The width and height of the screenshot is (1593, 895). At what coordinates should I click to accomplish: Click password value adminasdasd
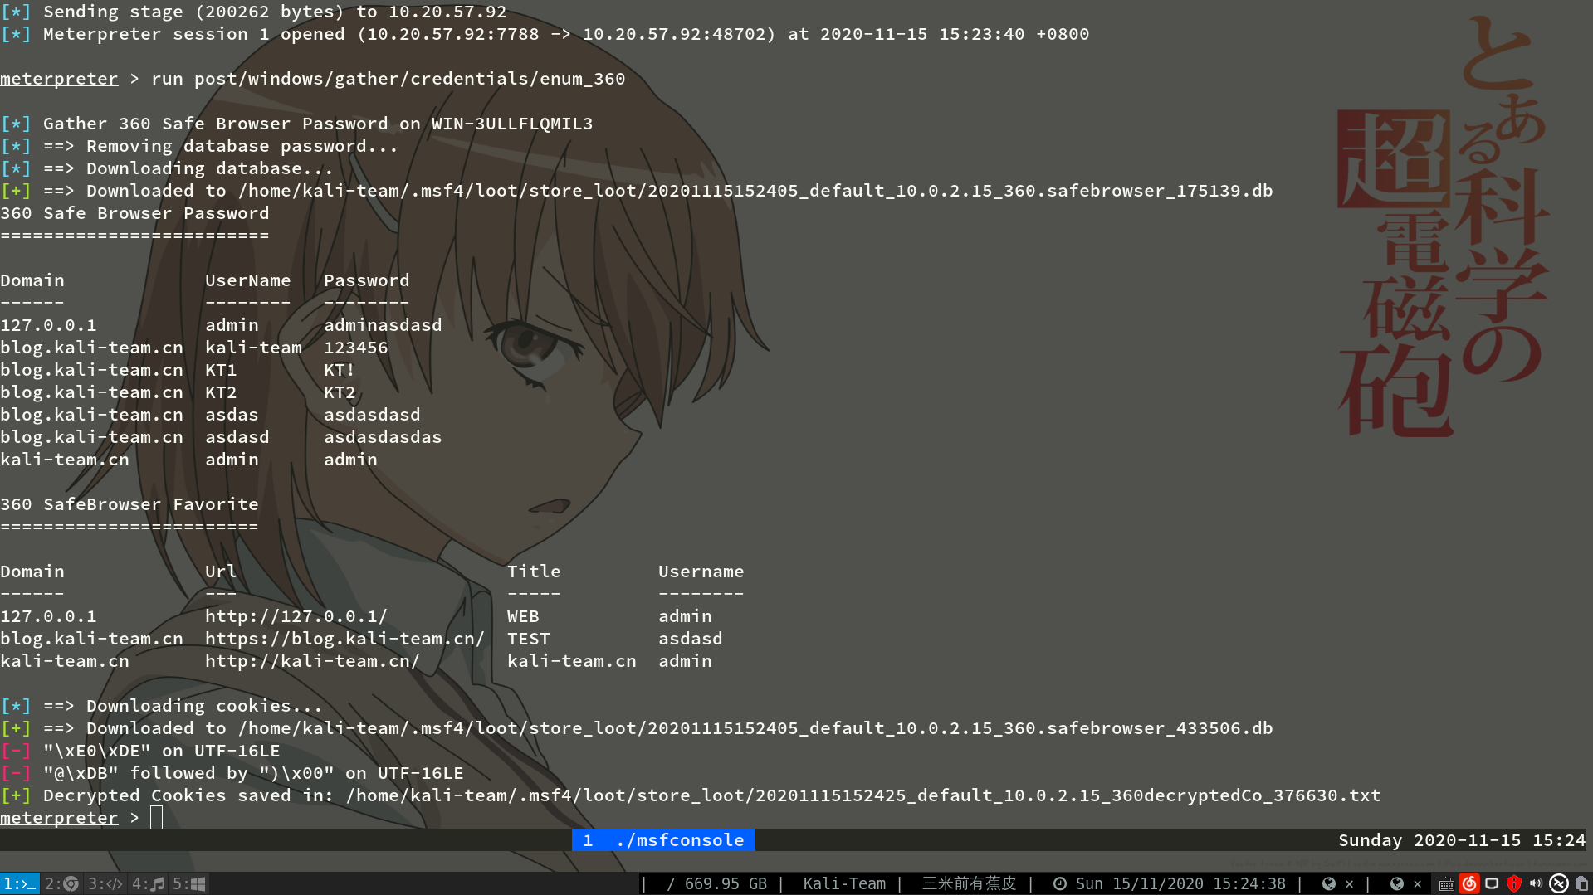tap(383, 325)
